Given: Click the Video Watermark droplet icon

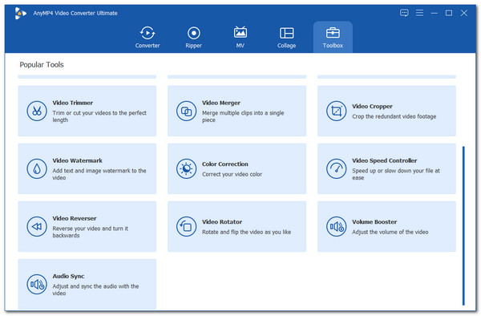Looking at the screenshot, I should tap(37, 168).
